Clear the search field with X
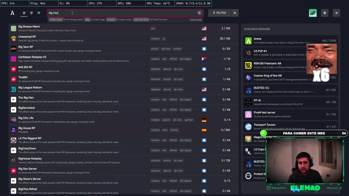 coord(199,13)
